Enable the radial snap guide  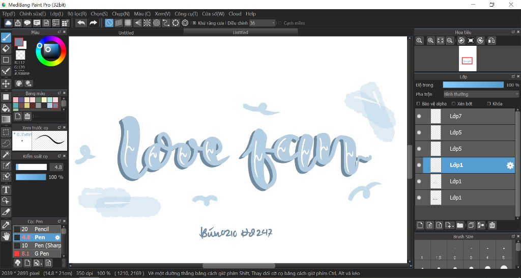tap(147, 23)
